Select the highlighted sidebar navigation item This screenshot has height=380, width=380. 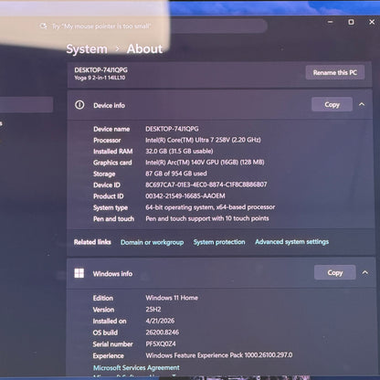tap(26, 105)
